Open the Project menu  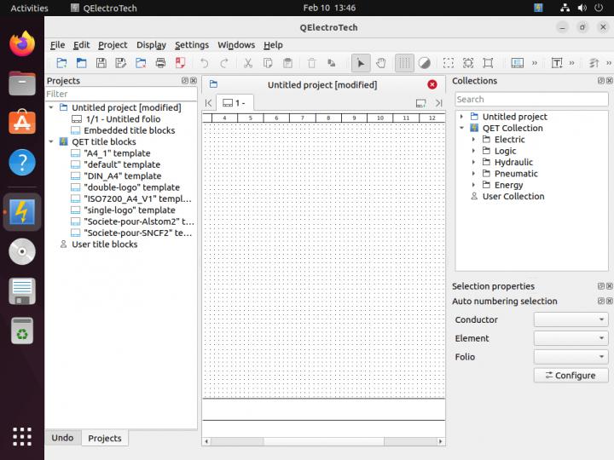(113, 45)
